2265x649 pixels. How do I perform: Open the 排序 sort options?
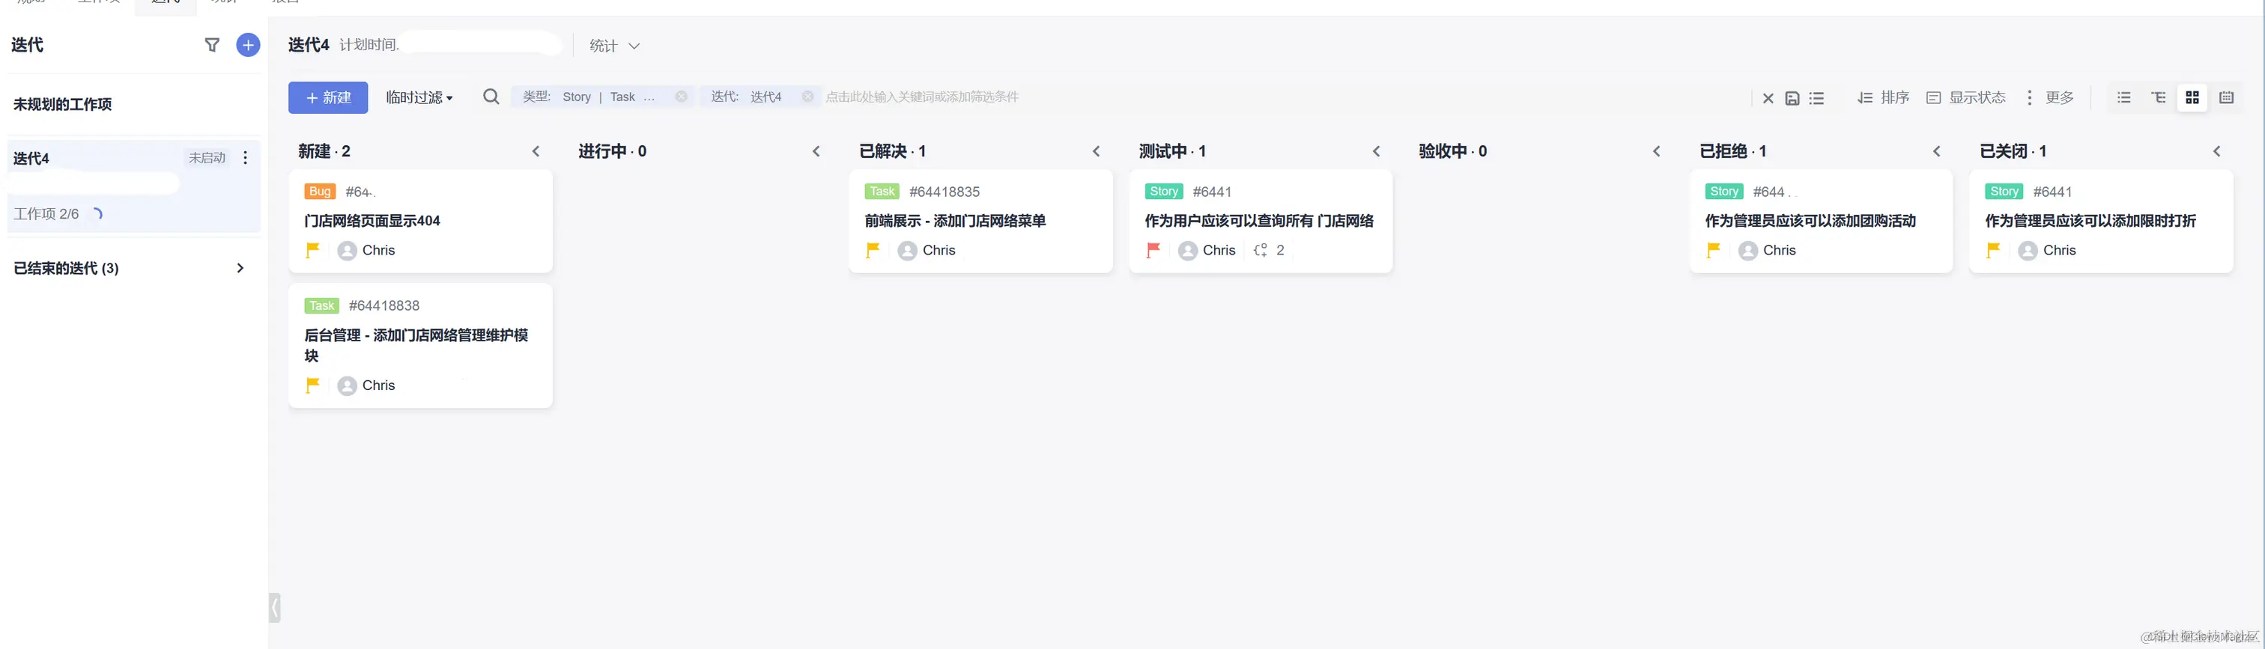tap(1884, 97)
